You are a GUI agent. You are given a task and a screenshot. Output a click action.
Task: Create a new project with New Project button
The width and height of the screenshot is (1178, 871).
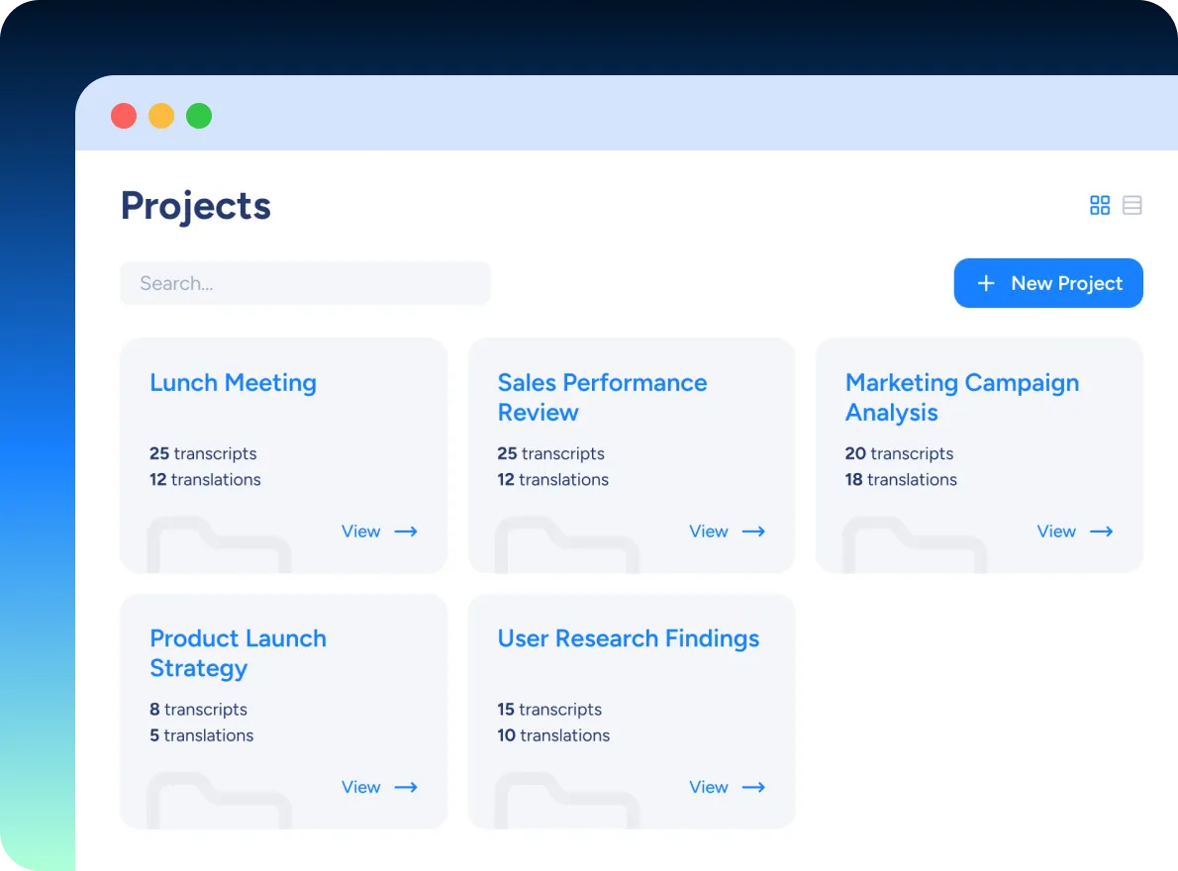pos(1048,283)
